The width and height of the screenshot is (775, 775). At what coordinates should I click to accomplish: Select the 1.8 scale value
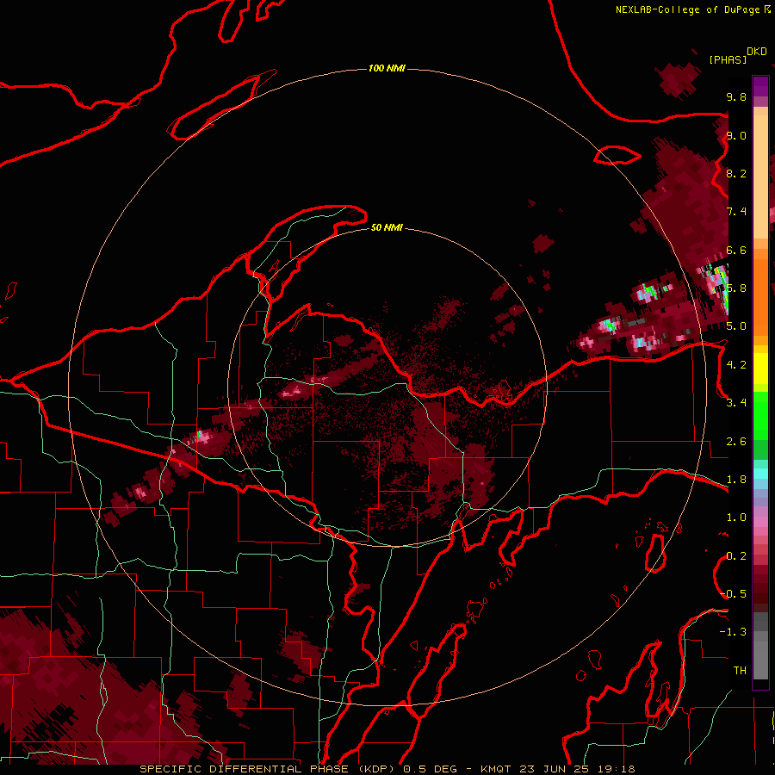point(736,480)
